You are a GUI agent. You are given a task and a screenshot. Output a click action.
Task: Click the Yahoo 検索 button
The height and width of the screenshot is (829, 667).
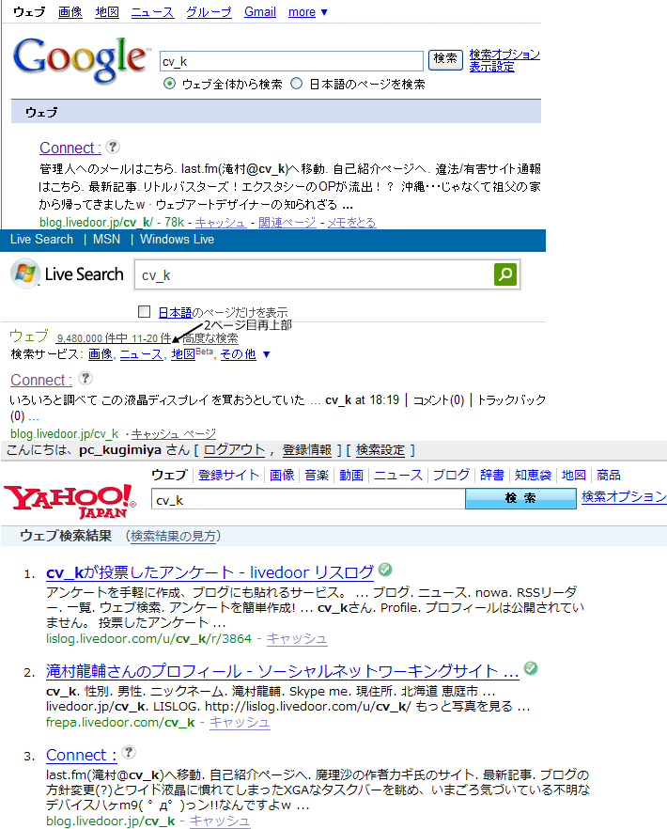coord(520,498)
